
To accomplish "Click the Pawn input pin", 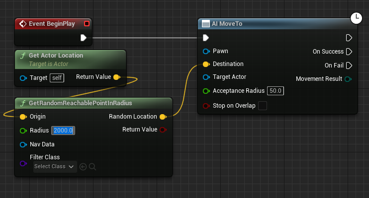I will [x=206, y=52].
